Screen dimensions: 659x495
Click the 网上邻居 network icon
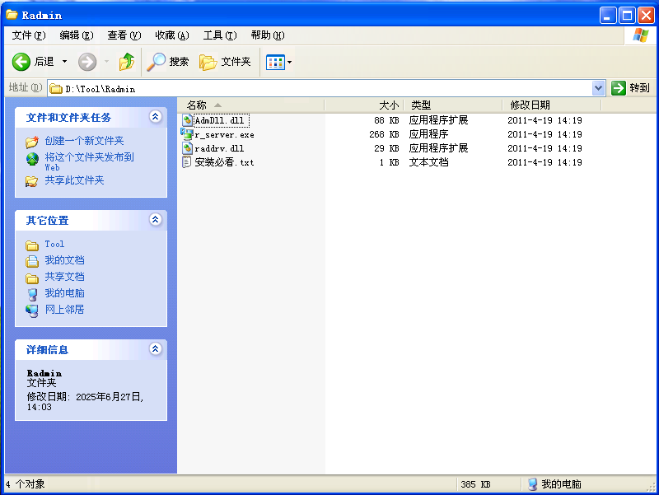(32, 311)
